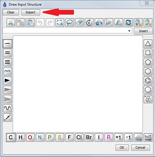Click inside the blank drawing canvas
The image size is (155, 157).
click(78, 84)
